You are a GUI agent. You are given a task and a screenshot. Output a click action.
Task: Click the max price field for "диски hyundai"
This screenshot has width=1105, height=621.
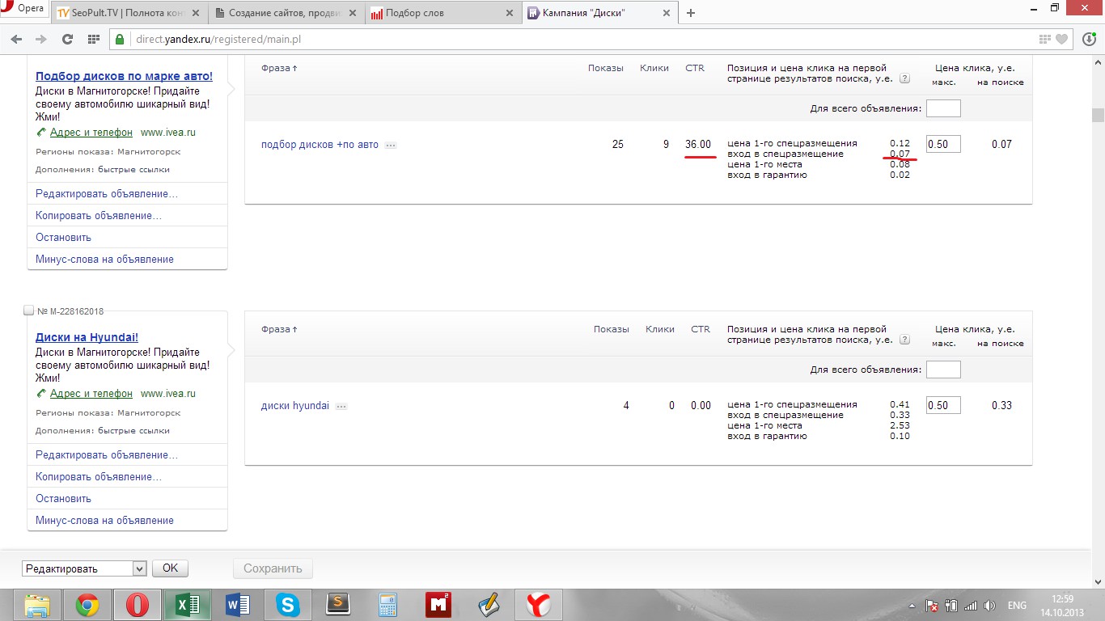(943, 406)
